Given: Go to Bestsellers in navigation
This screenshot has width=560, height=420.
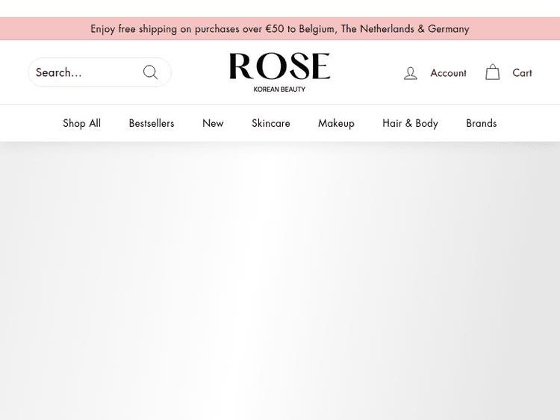Looking at the screenshot, I should click(152, 123).
